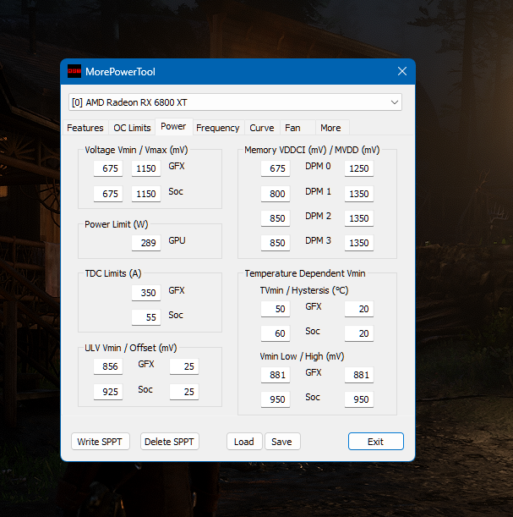This screenshot has height=517, width=513.
Task: Click the Soc TDC limit 55 field
Action: [x=146, y=317]
